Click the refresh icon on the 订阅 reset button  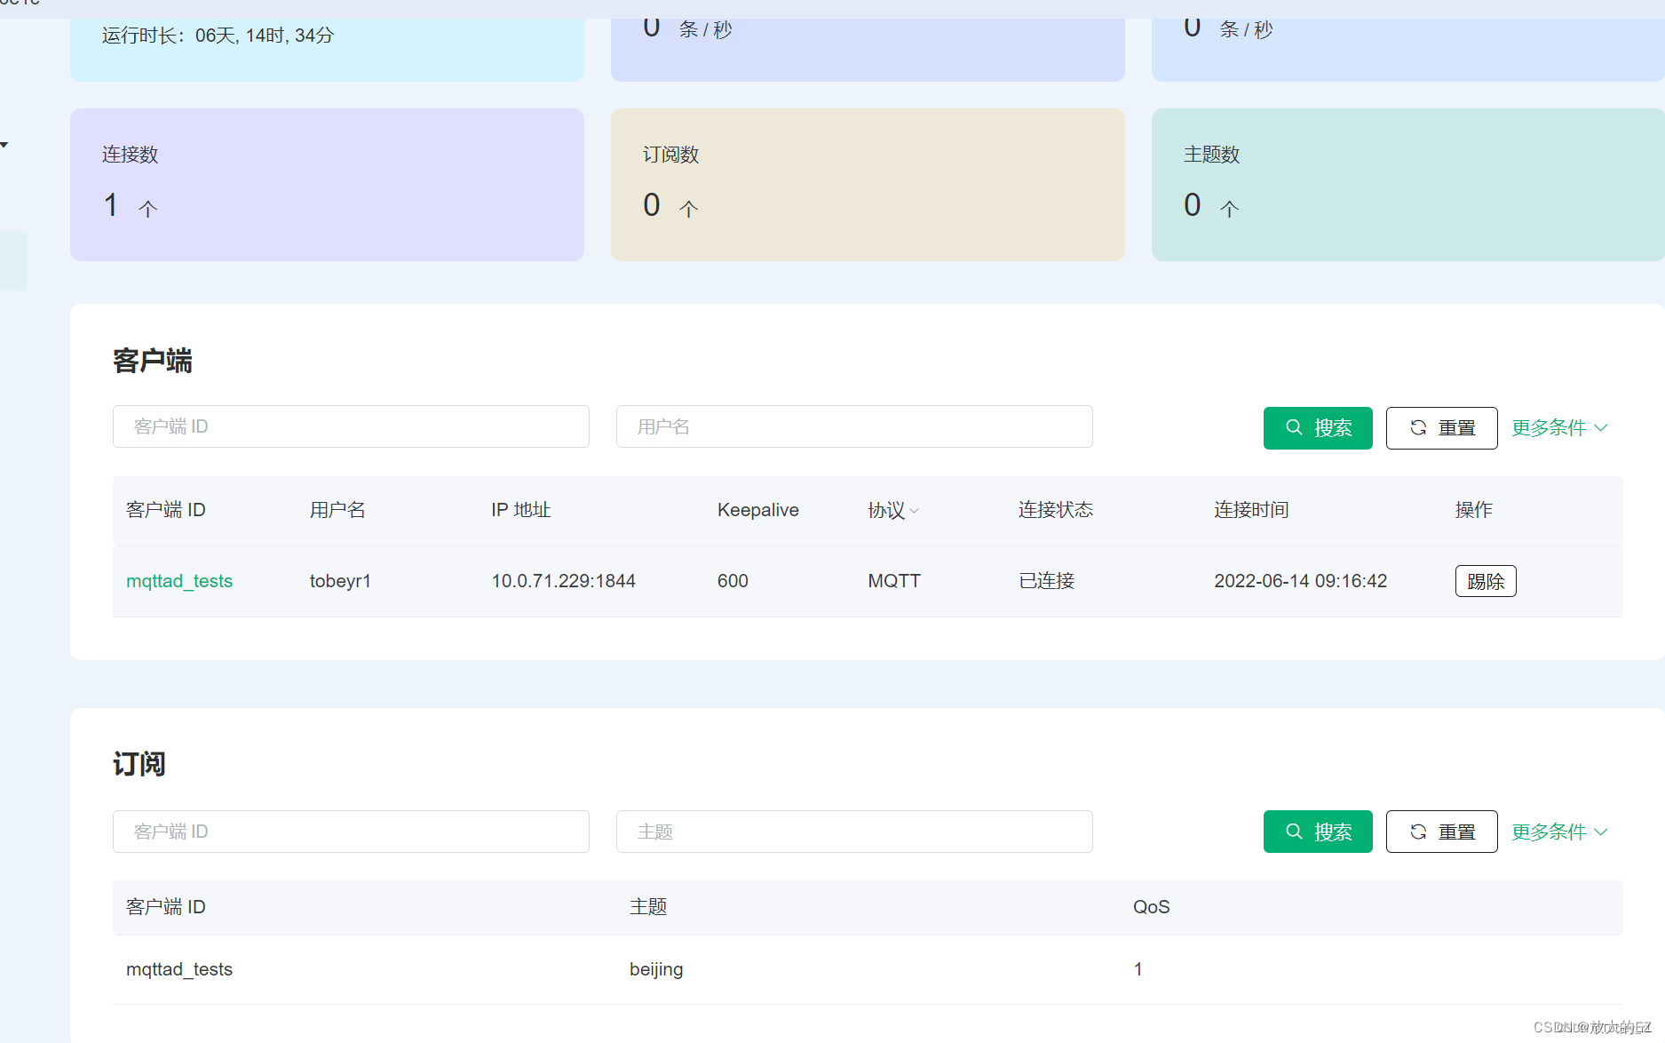(1419, 832)
